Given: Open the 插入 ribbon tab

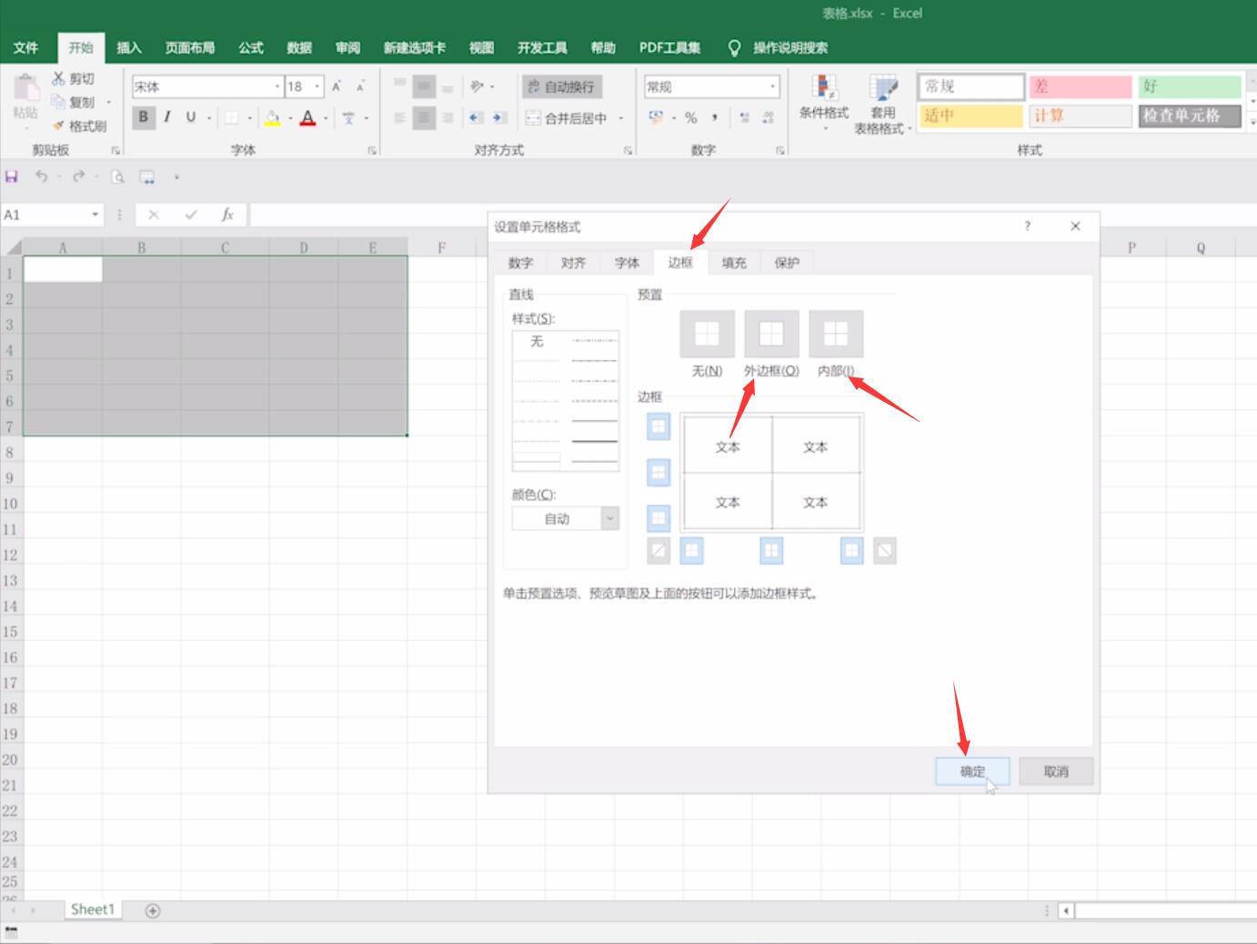Looking at the screenshot, I should point(129,47).
